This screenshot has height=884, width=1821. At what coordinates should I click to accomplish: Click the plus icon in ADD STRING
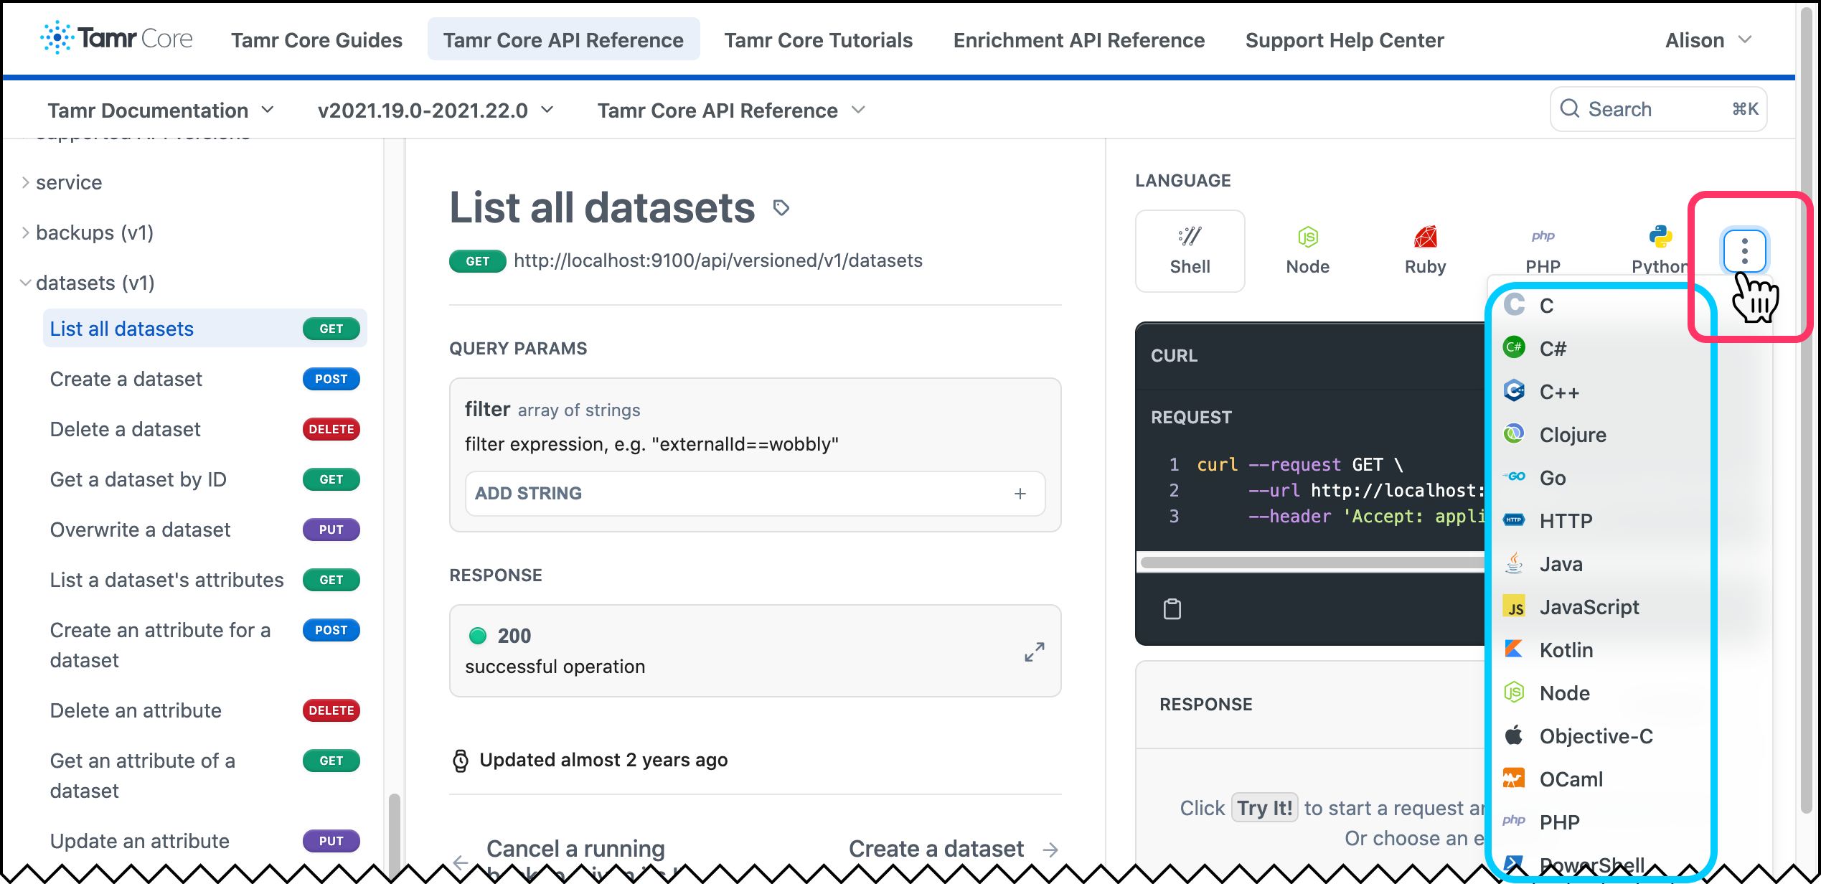point(1020,494)
